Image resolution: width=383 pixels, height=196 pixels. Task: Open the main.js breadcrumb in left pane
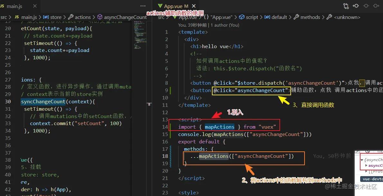pyautogui.click(x=26, y=17)
